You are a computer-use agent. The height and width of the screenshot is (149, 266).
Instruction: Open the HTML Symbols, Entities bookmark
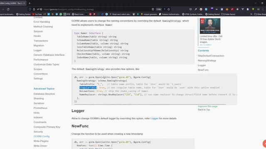[x=193, y=14]
